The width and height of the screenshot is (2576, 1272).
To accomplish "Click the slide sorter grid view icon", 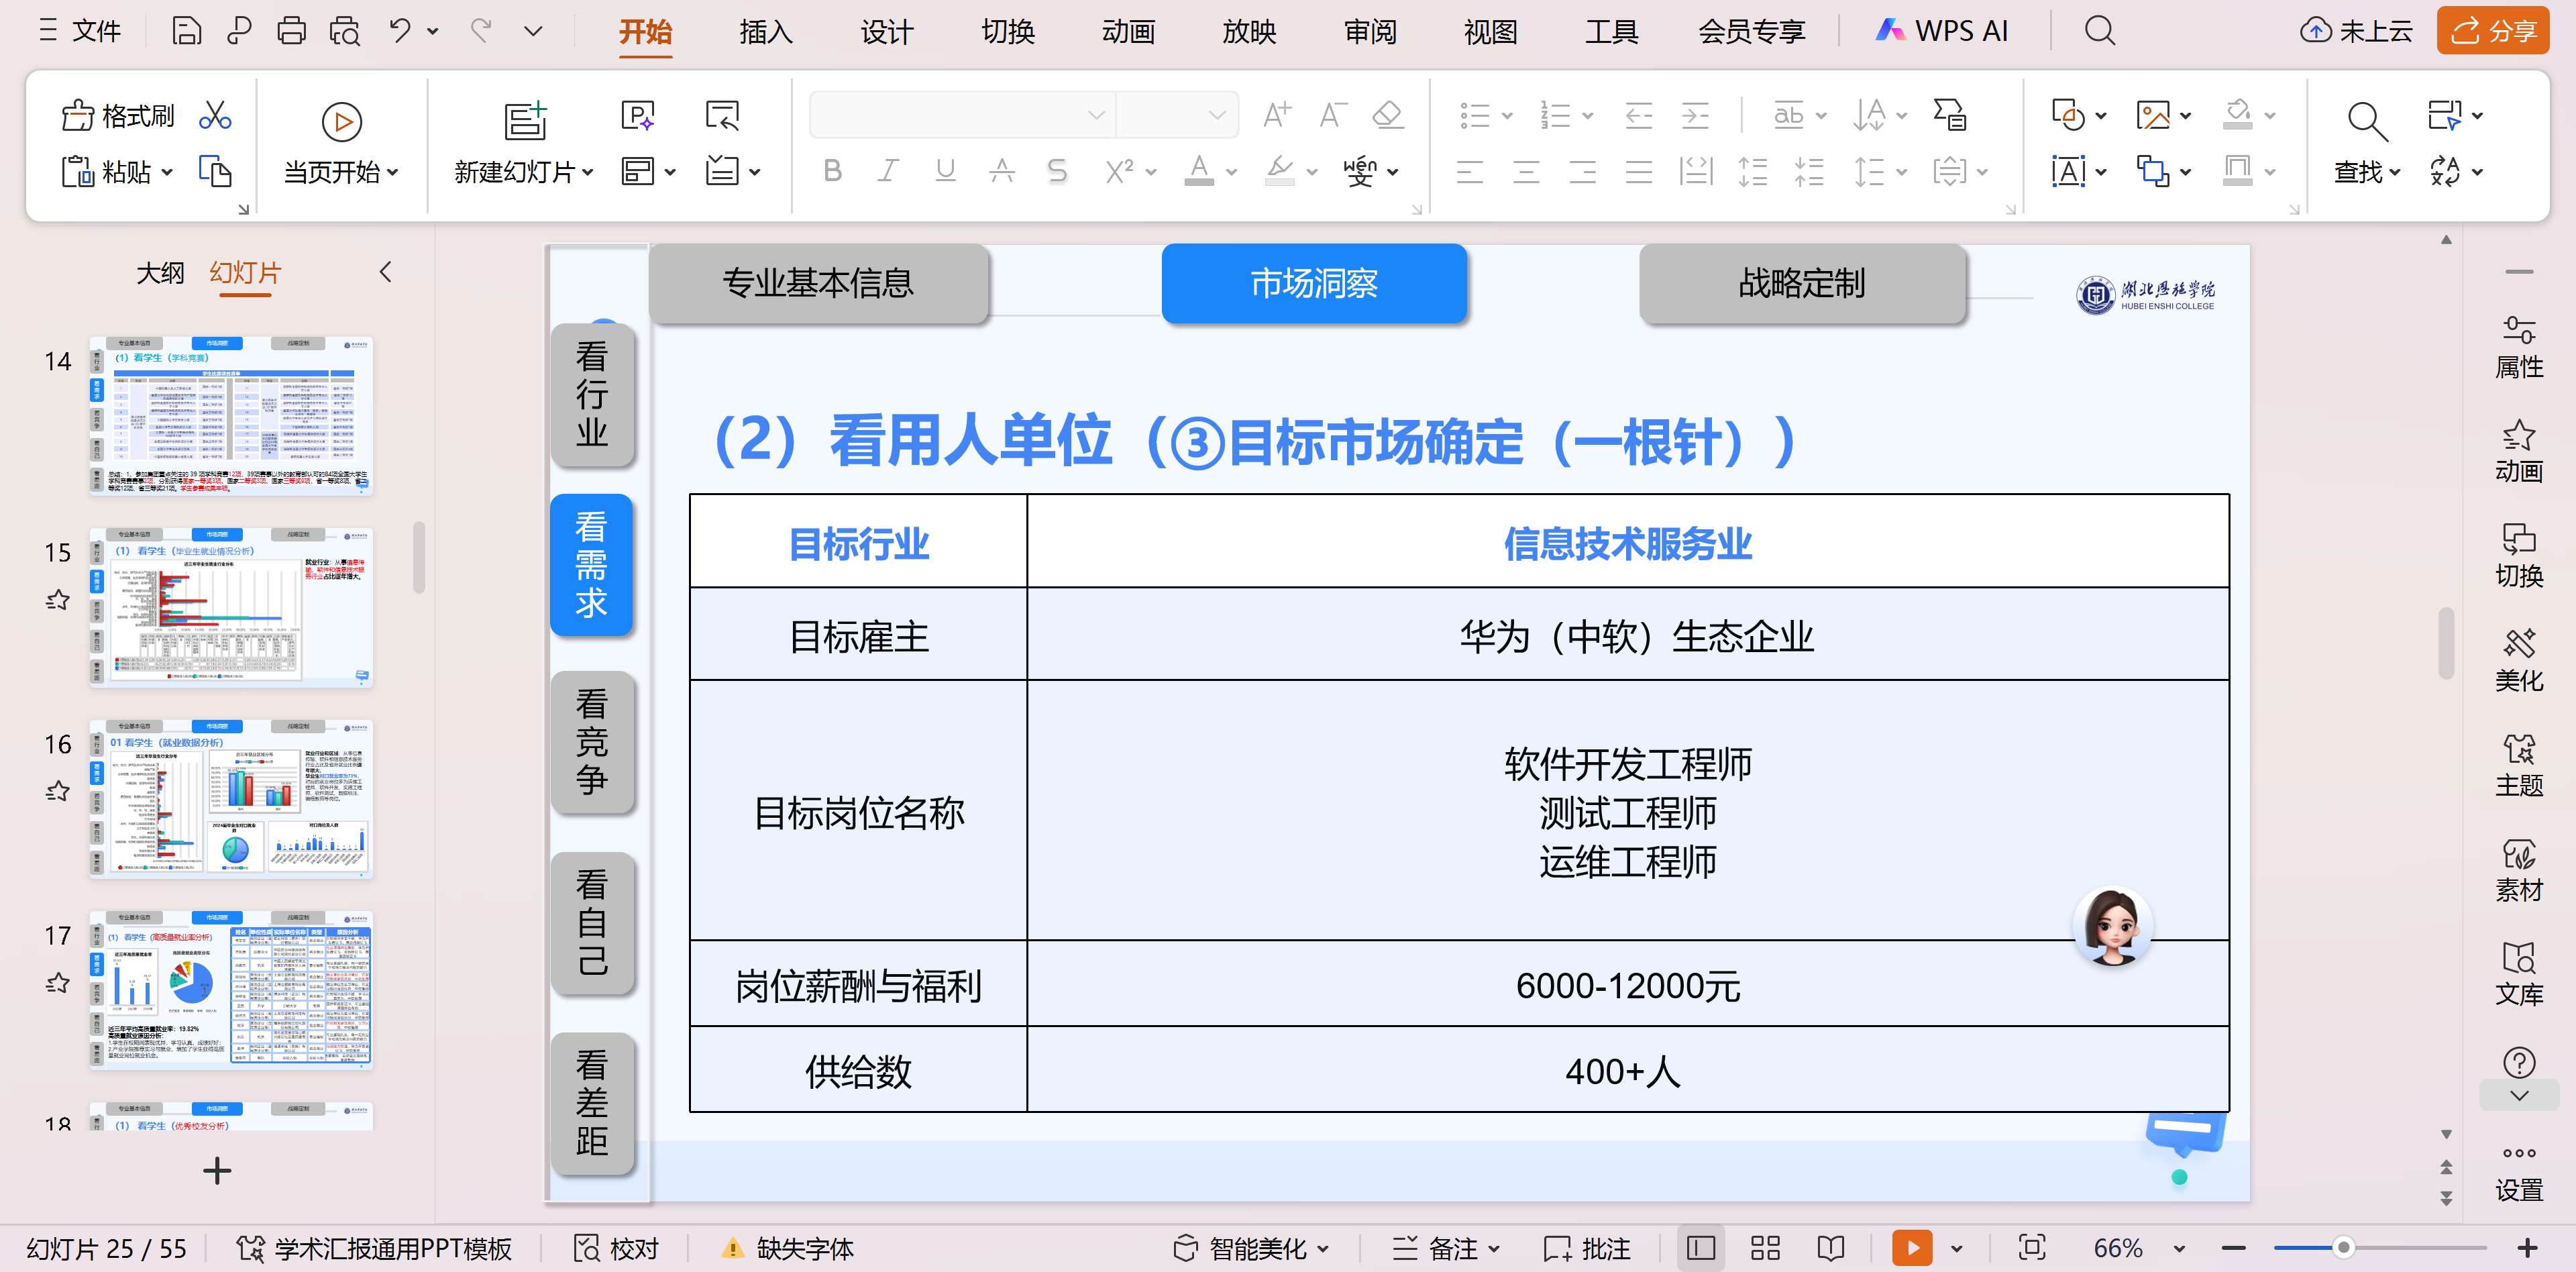I will pos(1765,1247).
